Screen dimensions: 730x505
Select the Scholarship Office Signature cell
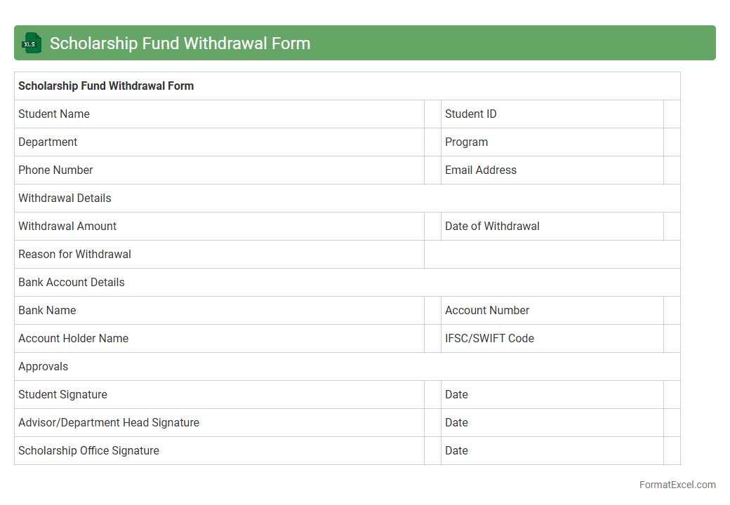pyautogui.click(x=219, y=451)
